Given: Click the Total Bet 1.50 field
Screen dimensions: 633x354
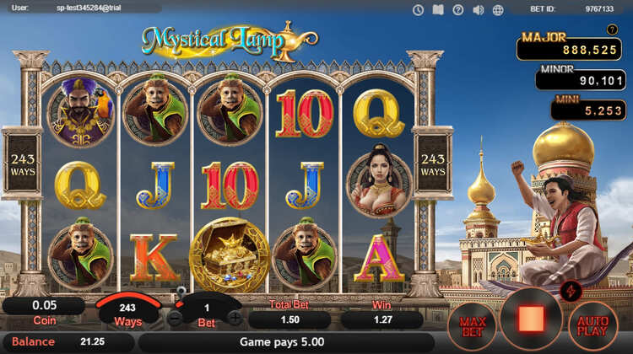Looking at the screenshot, I should click(289, 319).
